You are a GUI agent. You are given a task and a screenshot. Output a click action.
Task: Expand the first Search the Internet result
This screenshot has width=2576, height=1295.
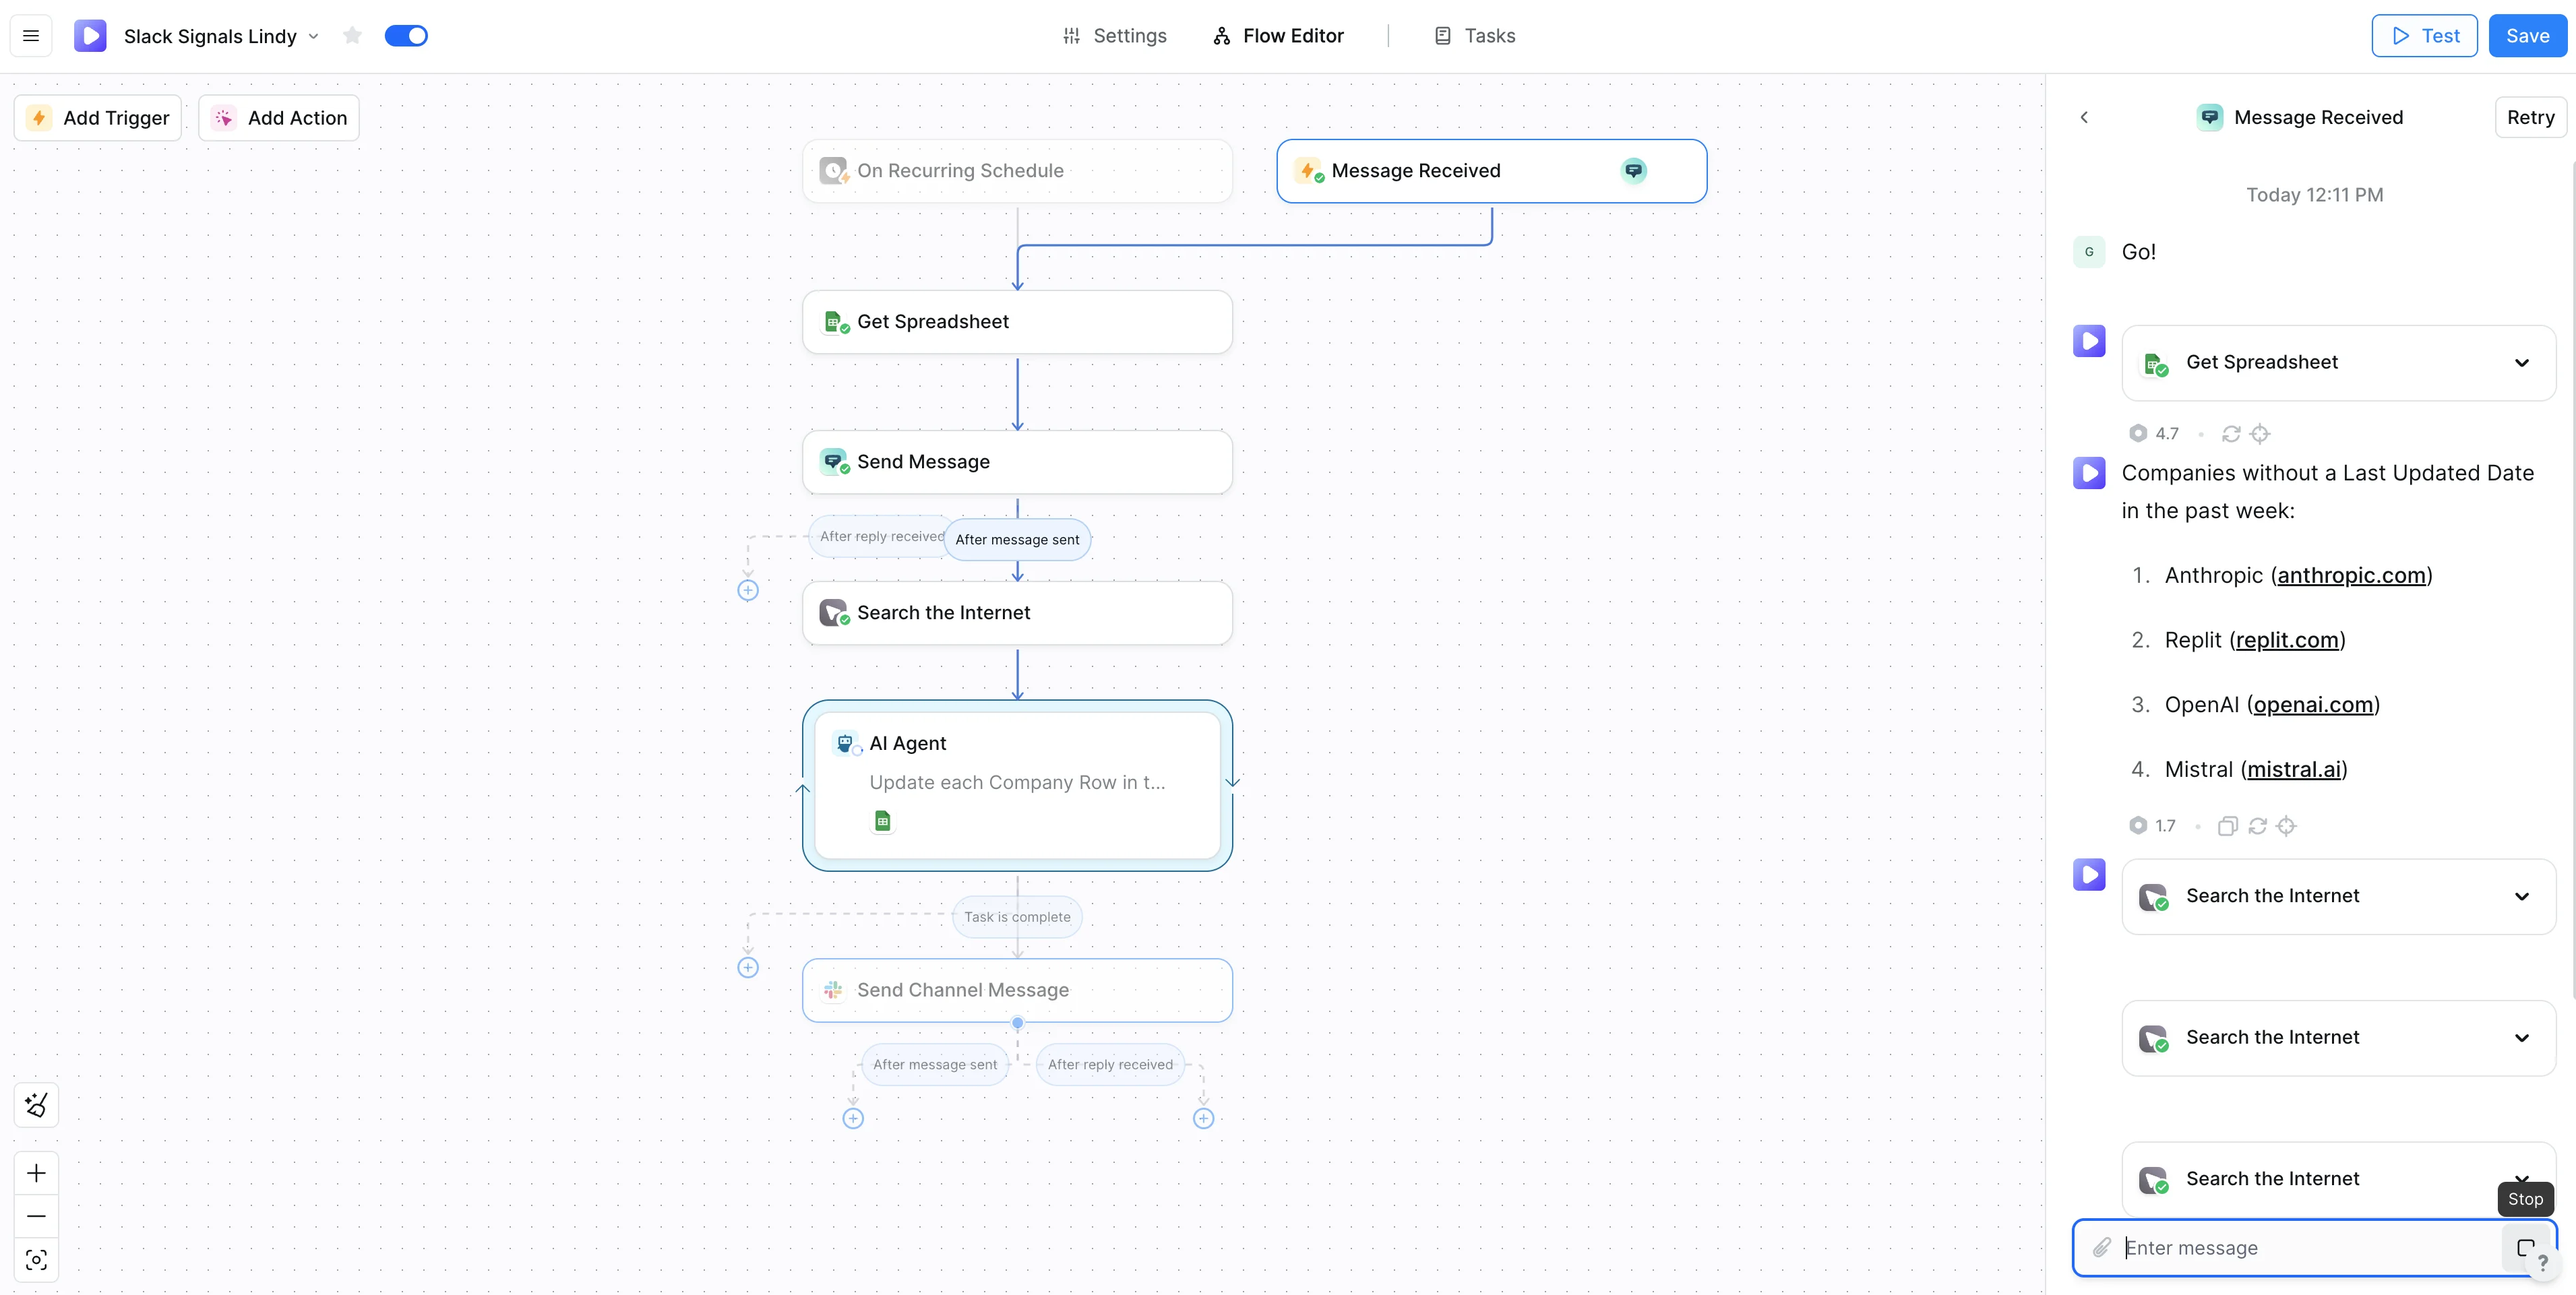2521,896
